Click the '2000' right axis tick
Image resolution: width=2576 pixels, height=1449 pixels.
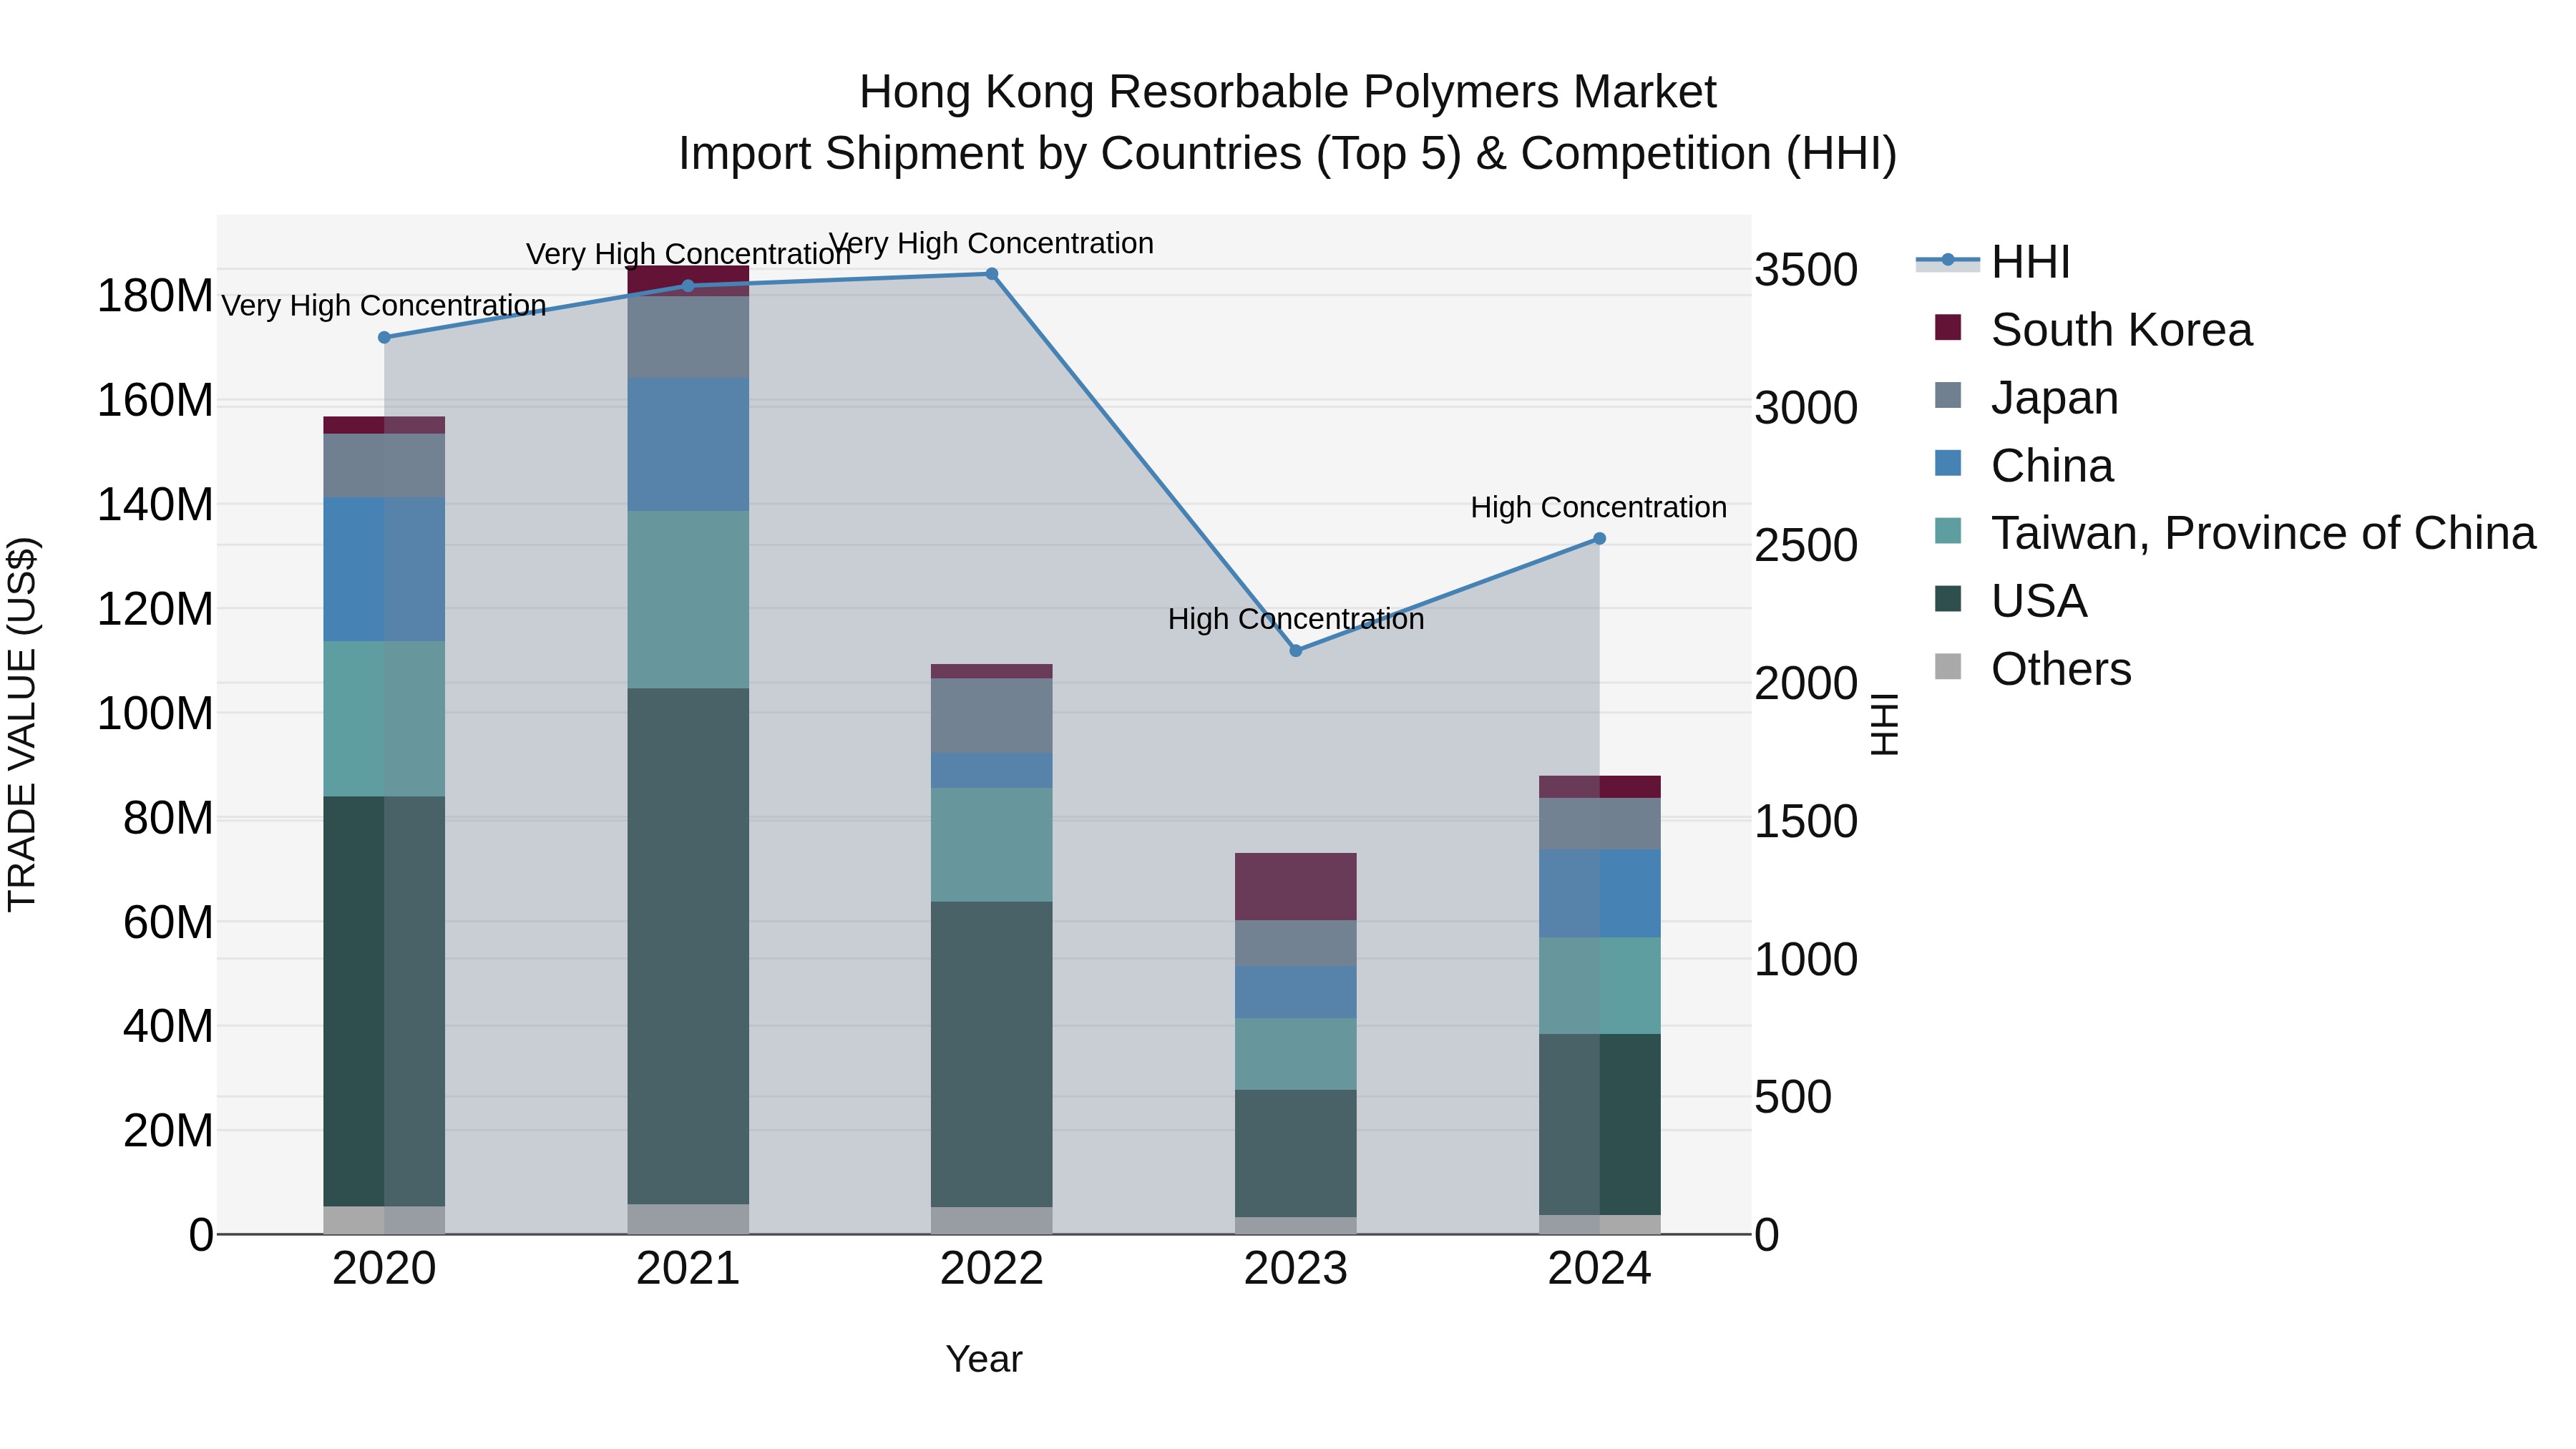coord(1806,684)
